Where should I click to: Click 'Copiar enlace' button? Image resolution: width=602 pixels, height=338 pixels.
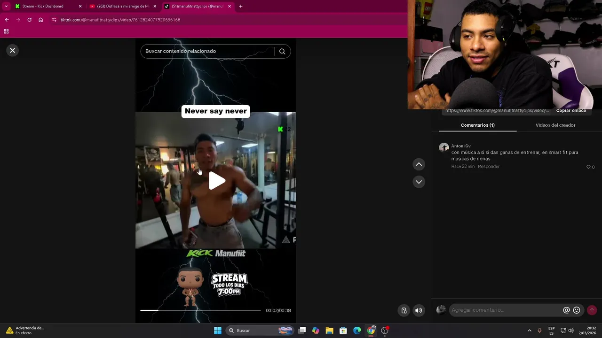pyautogui.click(x=571, y=111)
